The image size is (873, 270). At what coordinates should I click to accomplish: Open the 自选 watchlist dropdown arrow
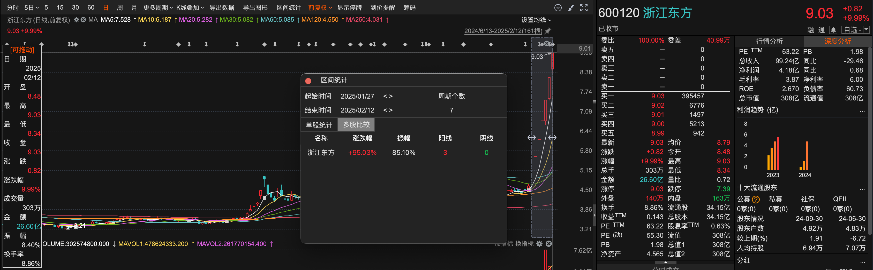866,30
